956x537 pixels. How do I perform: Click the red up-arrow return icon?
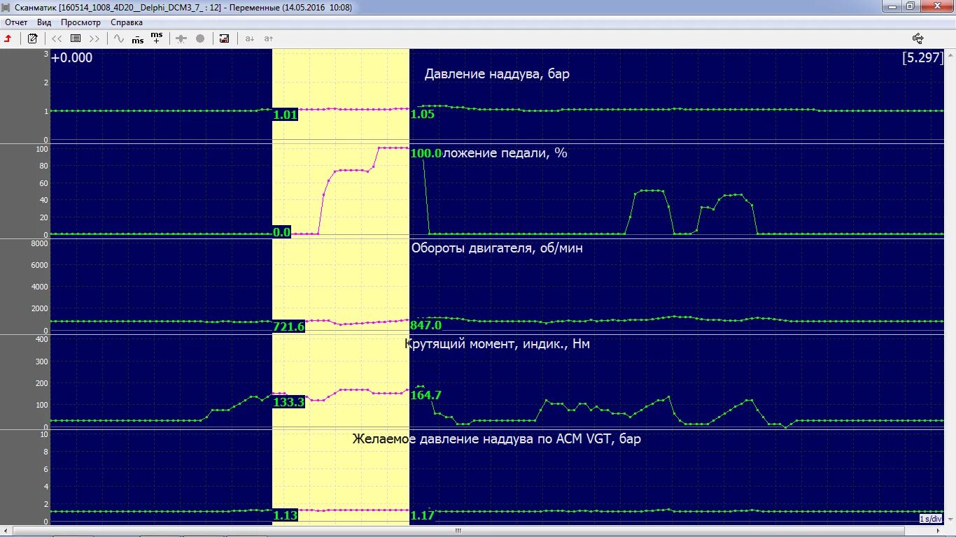8,38
